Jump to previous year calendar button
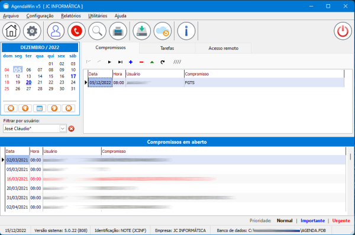Viewport: 355px width, 235px height. pyautogui.click(x=11, y=108)
